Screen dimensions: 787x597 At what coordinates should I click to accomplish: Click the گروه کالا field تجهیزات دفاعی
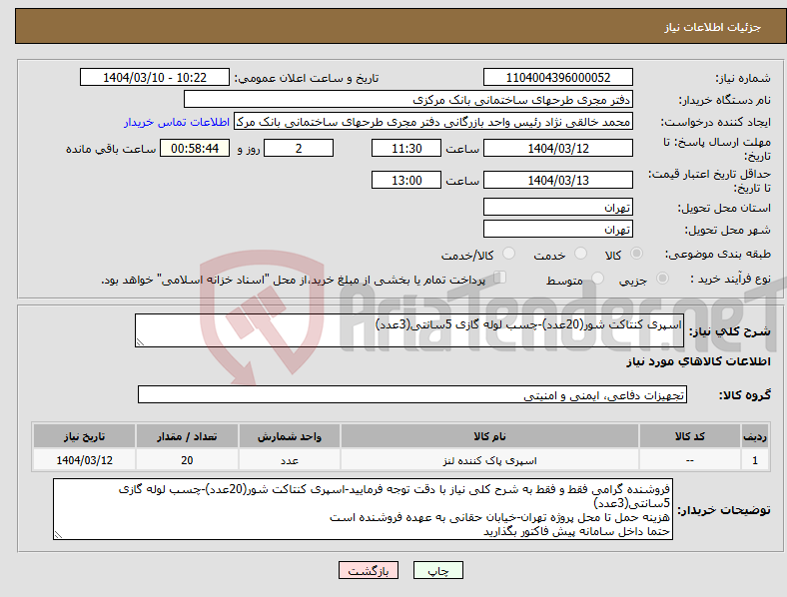[x=412, y=394]
